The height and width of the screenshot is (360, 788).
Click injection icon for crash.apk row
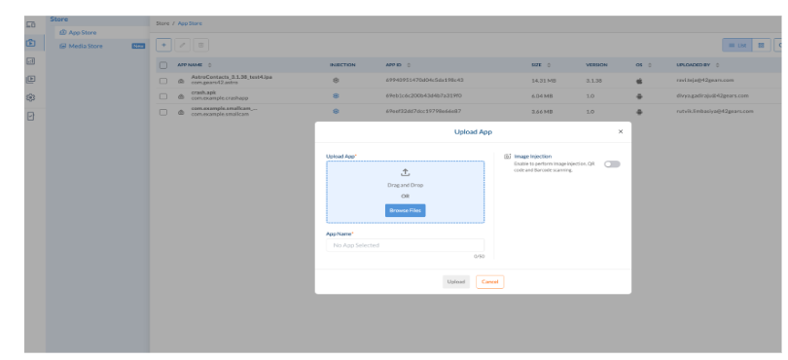pyautogui.click(x=336, y=95)
